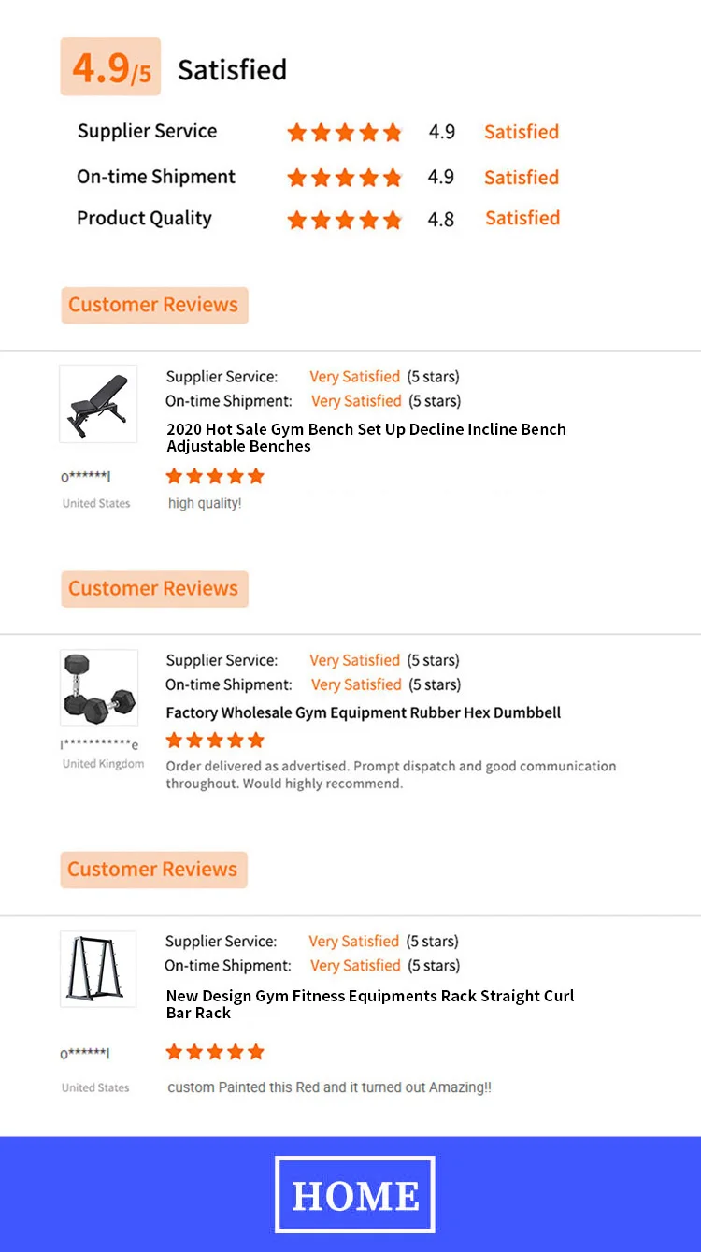
Task: Click the Satisfied label beside Product Quality
Action: (x=522, y=219)
